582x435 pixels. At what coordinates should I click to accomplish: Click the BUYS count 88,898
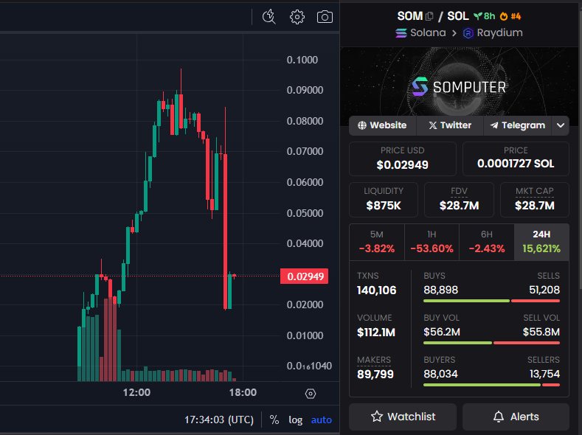[441, 290]
